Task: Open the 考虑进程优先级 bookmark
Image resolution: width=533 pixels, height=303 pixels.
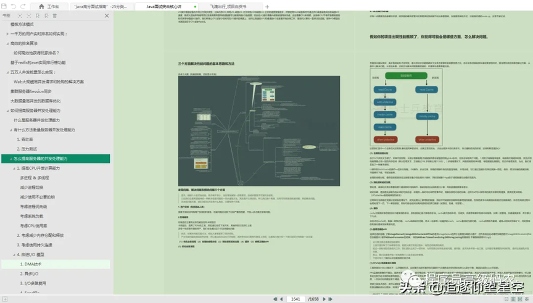Action: click(33, 206)
